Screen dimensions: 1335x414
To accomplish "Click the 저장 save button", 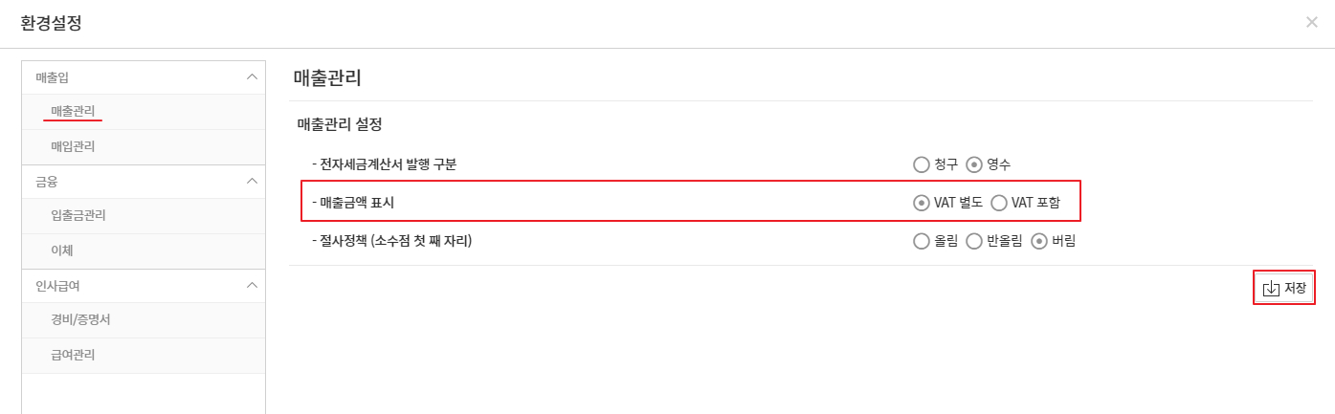I will pos(1283,288).
